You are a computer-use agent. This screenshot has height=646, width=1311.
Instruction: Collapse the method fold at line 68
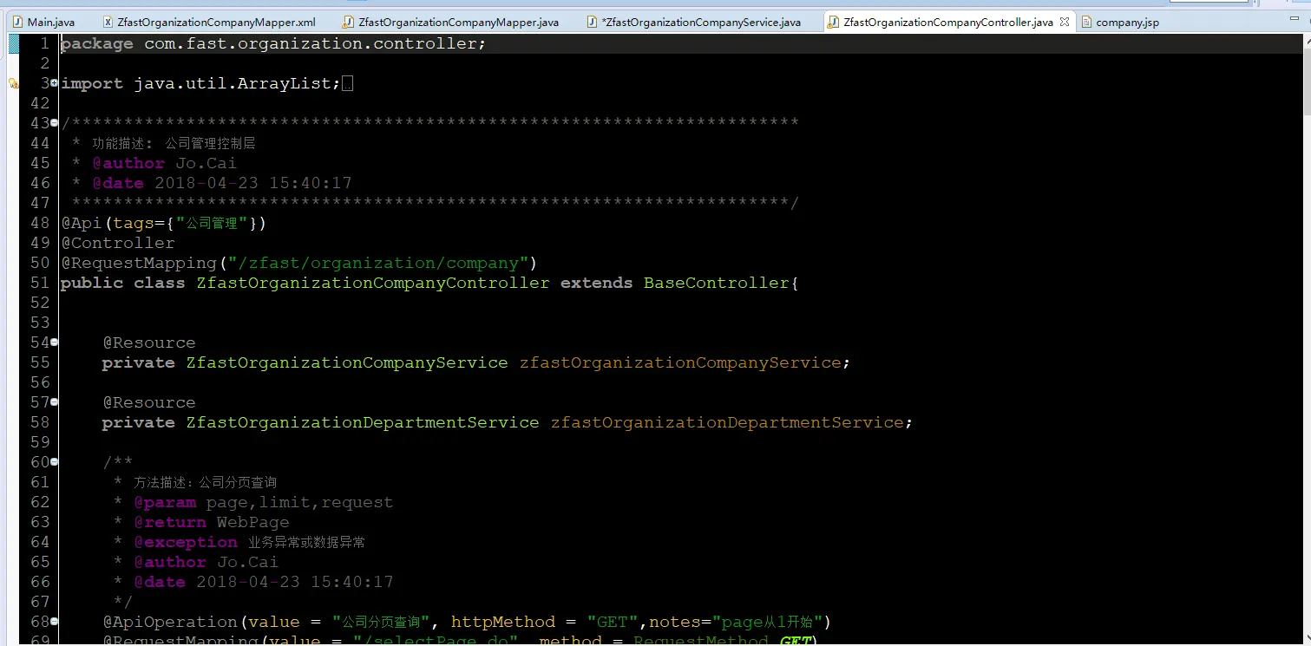point(55,622)
